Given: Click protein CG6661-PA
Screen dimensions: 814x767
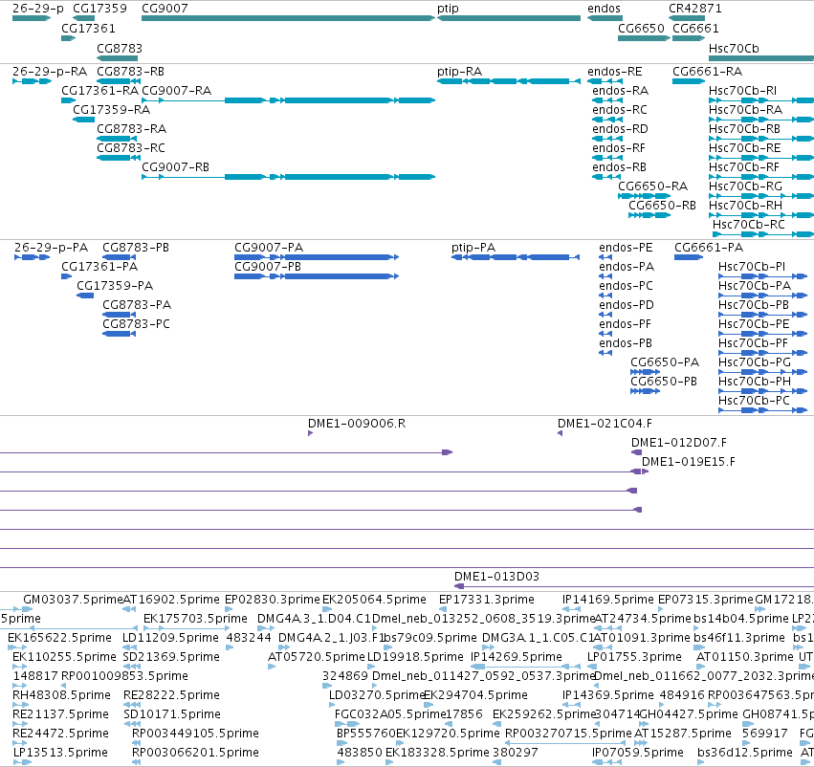Looking at the screenshot, I should pos(689,257).
